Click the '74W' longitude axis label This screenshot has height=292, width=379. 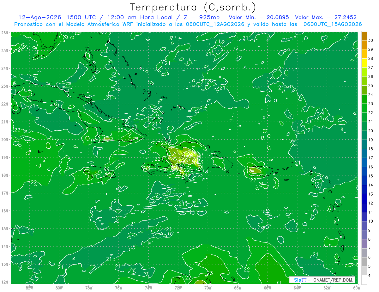tap(148, 288)
